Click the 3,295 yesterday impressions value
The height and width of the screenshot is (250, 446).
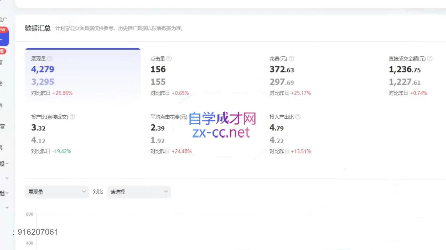(43, 82)
